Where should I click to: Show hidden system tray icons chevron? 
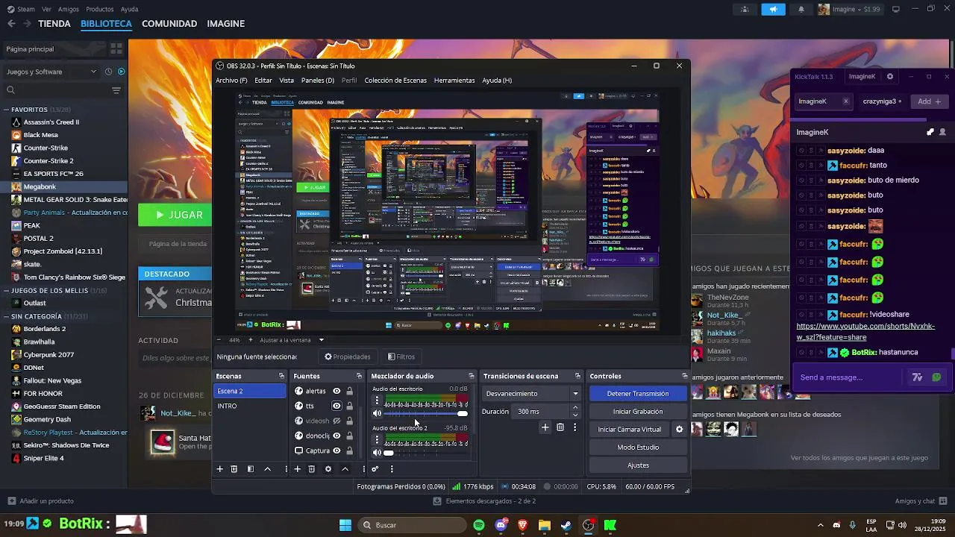tap(820, 525)
